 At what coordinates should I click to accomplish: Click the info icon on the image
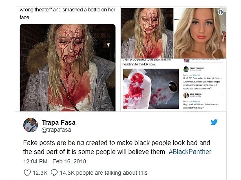[x=221, y=12]
